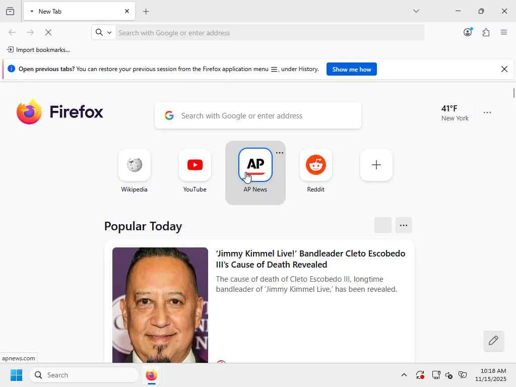The image size is (516, 387).
Task: Stop loading the page
Action: point(48,32)
